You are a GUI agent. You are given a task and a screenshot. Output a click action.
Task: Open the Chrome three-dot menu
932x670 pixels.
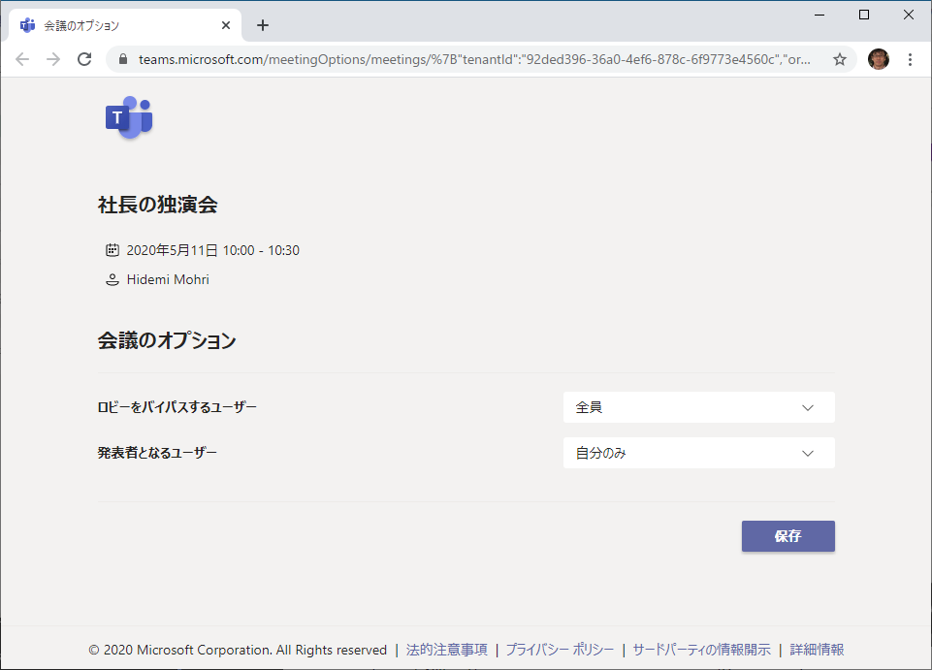[910, 59]
